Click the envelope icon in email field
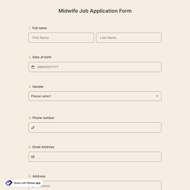This screenshot has height=190, width=190. tap(33, 157)
